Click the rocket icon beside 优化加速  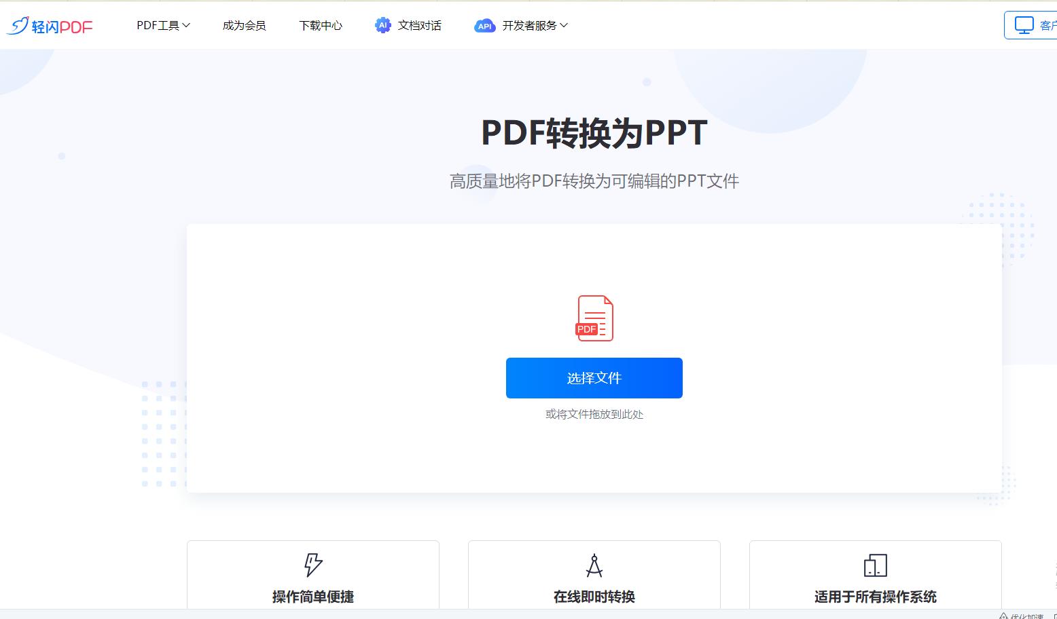pos(1002,614)
